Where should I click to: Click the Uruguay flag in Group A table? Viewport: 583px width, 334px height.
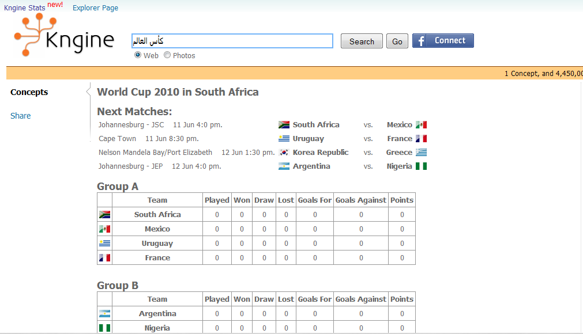click(105, 244)
